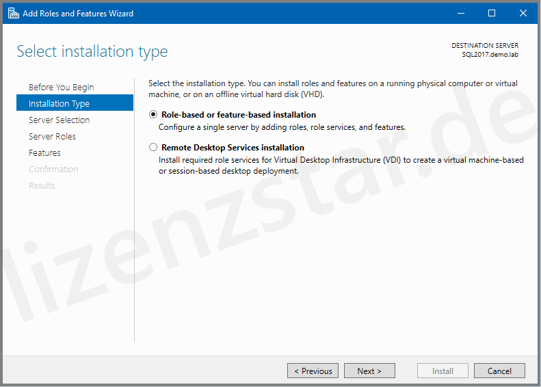Screen dimensions: 541x387
Task: Jump to the Server Roles step
Action: pyautogui.click(x=52, y=136)
